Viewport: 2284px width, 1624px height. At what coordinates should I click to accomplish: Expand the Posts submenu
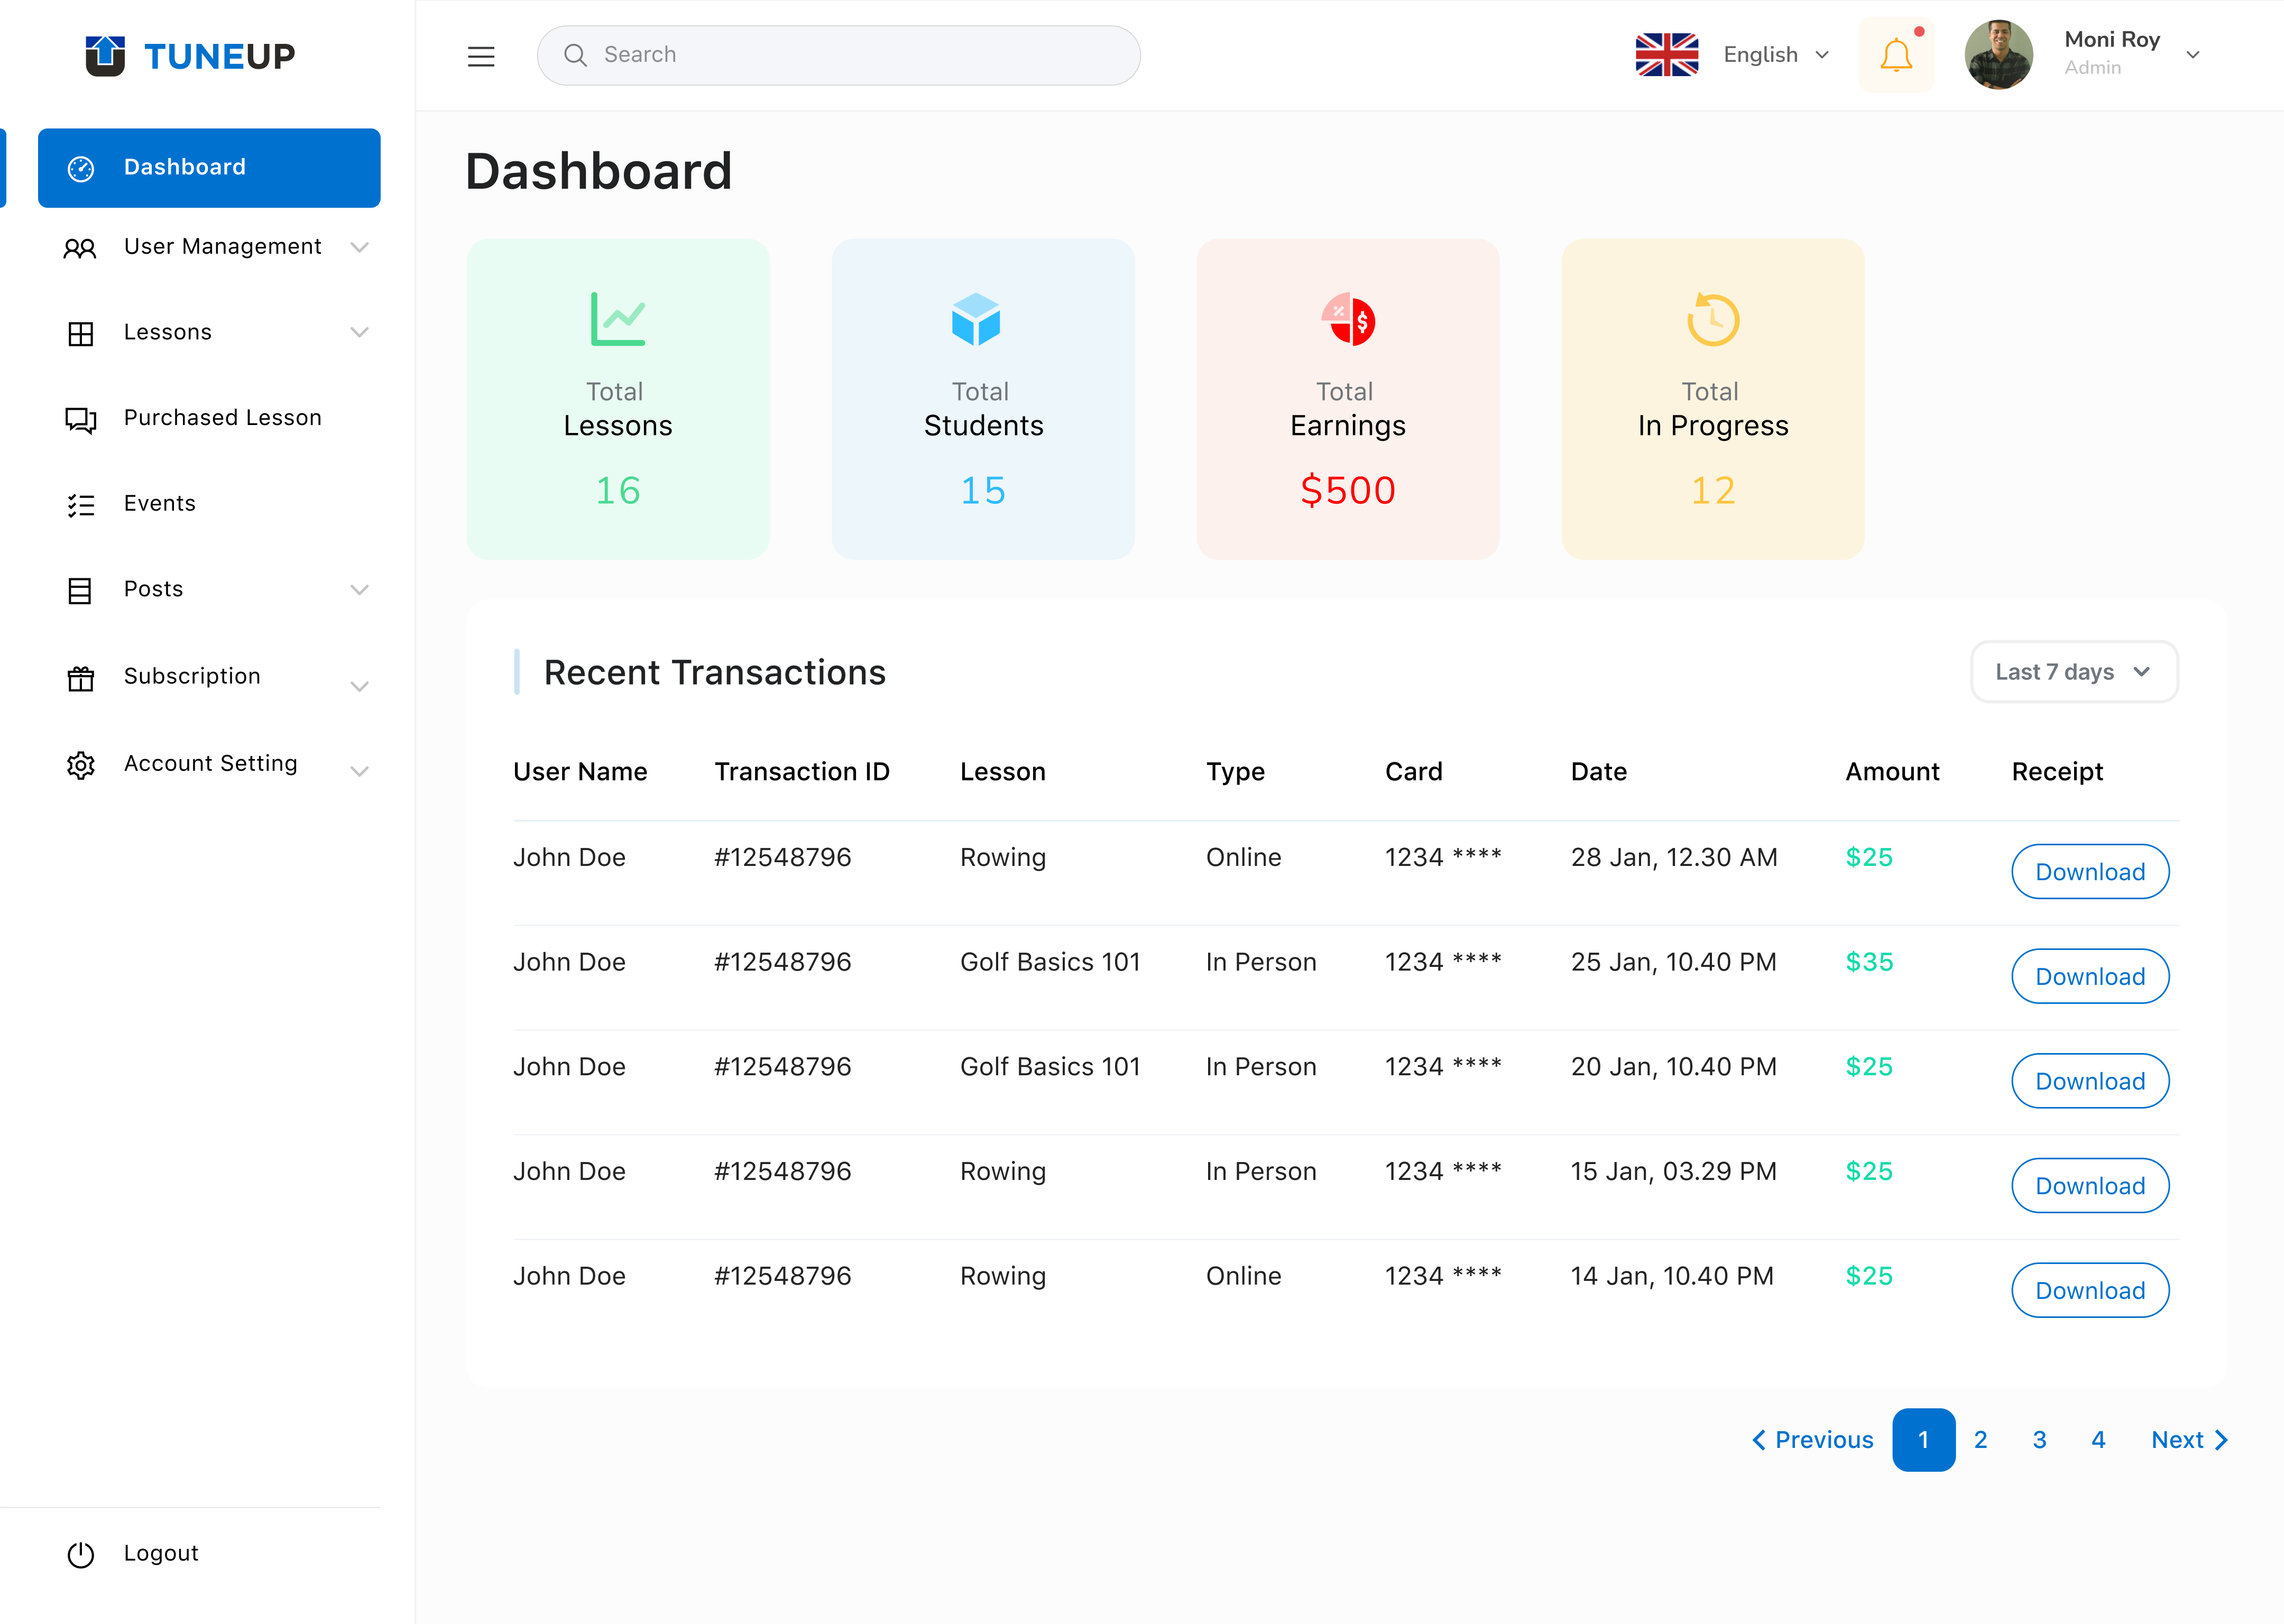click(x=360, y=589)
